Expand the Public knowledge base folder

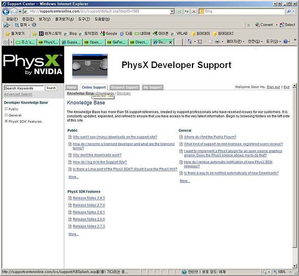click(x=6, y=109)
